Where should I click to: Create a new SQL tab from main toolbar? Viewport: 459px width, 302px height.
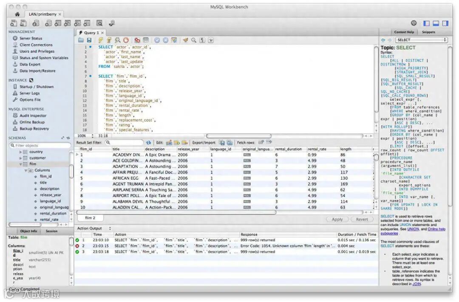pyautogui.click(x=14, y=23)
